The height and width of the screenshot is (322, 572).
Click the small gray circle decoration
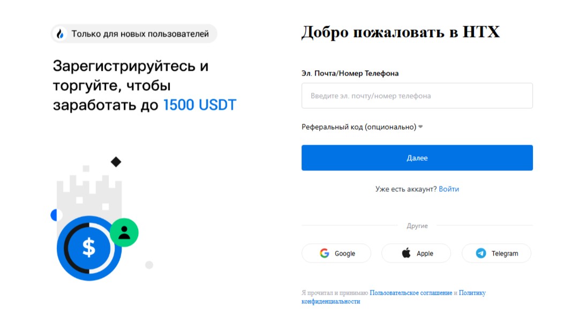pos(149,265)
